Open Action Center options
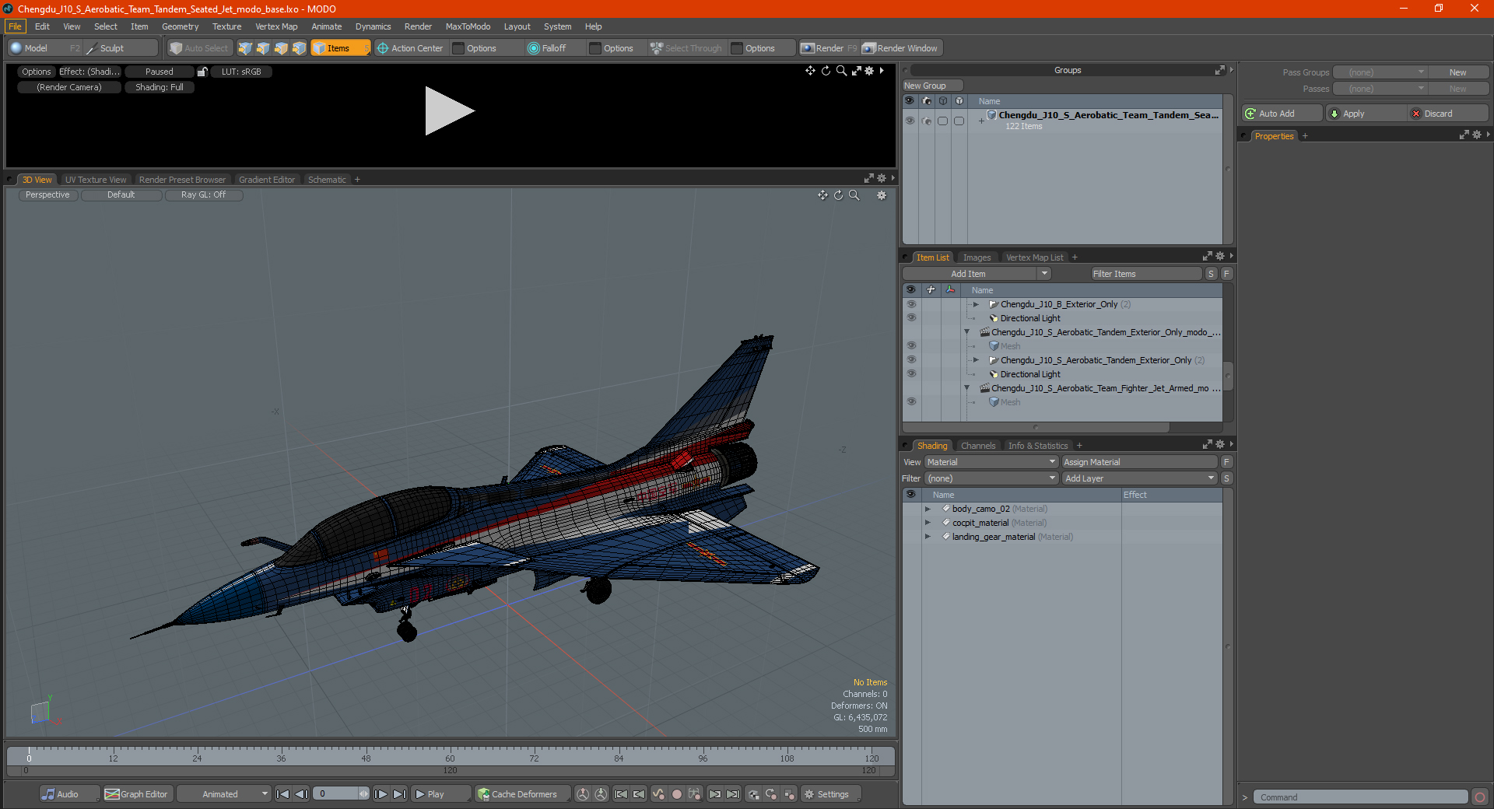 (x=411, y=48)
